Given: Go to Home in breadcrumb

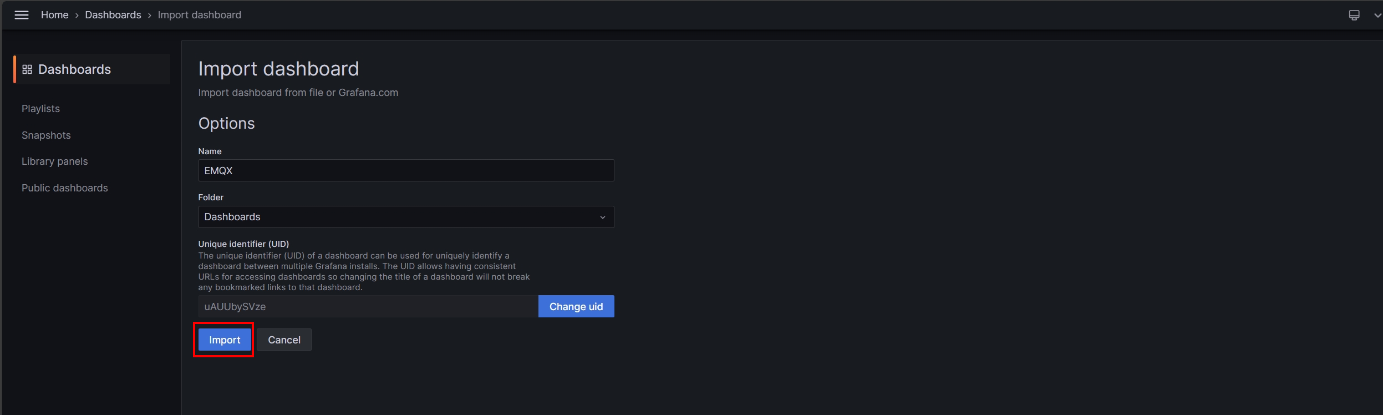Looking at the screenshot, I should pyautogui.click(x=54, y=15).
